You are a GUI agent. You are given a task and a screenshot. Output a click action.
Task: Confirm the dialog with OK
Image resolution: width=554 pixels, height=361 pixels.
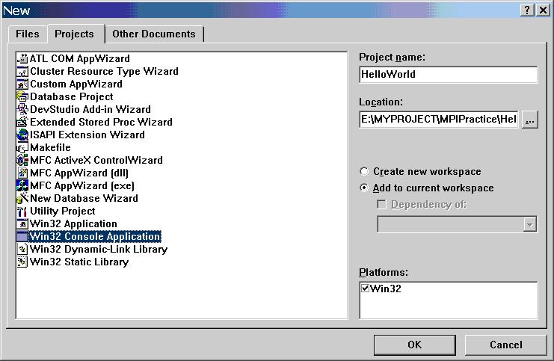pyautogui.click(x=414, y=345)
